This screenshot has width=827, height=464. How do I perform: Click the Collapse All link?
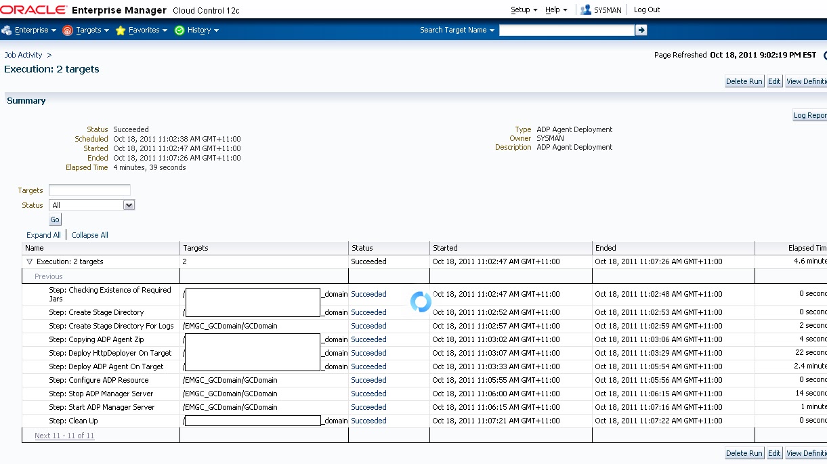tap(89, 235)
